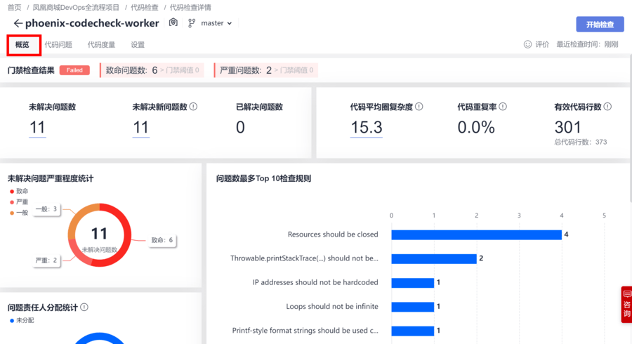Click the Resources should be closed bar
This screenshot has width=632, height=344.
tap(476, 234)
